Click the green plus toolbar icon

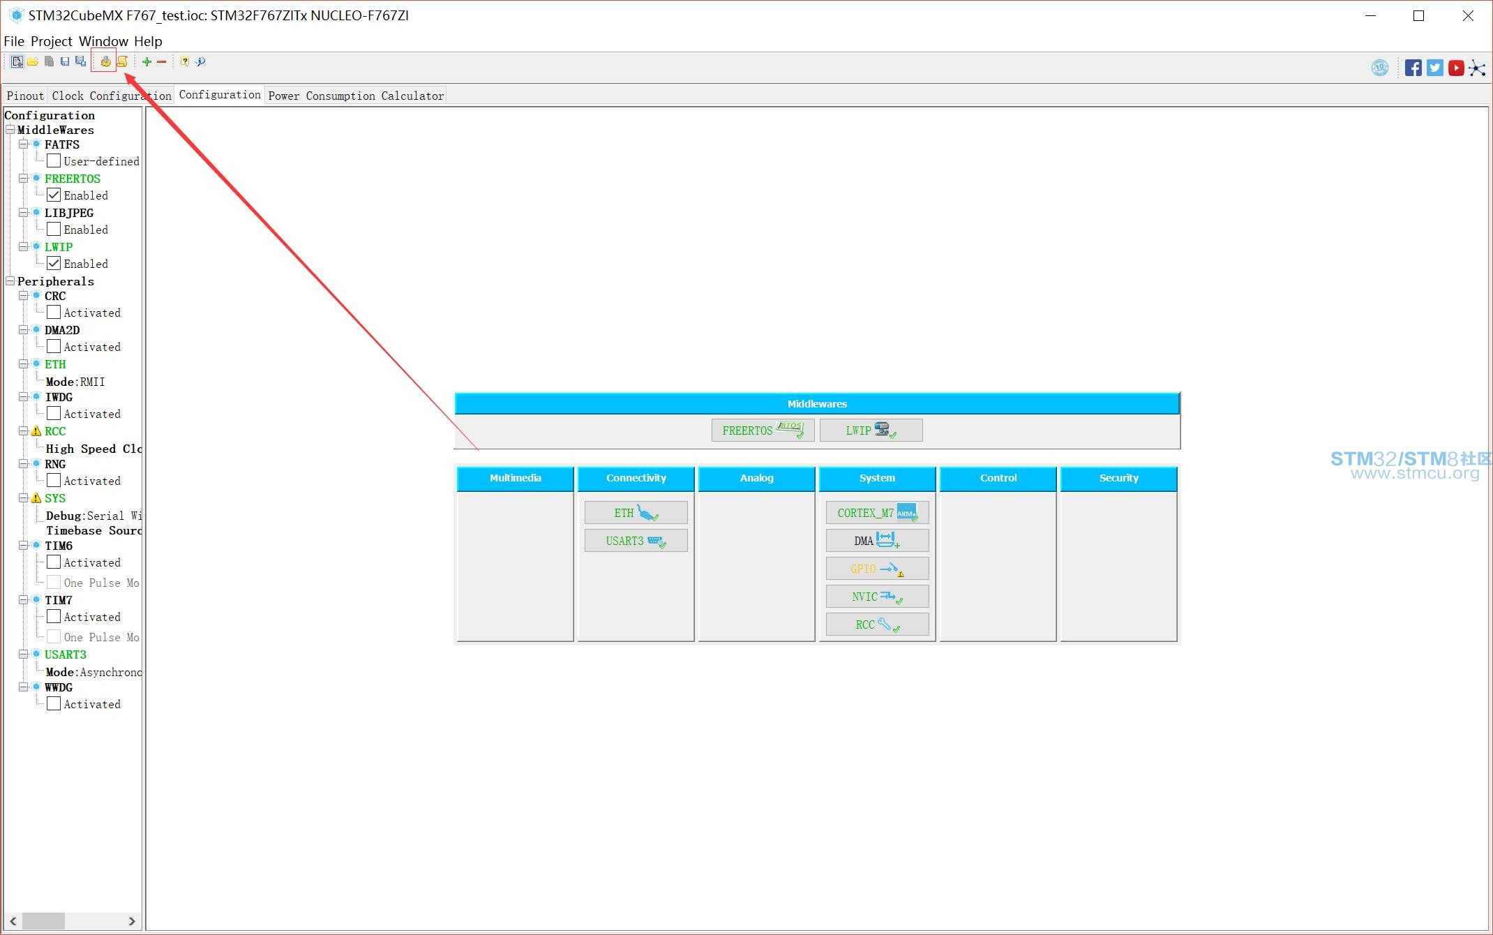point(147,61)
